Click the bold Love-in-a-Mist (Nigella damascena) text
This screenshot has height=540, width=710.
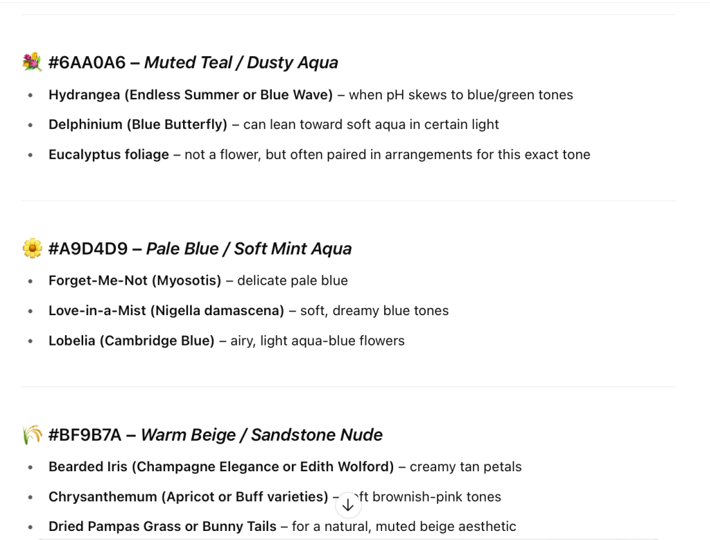166,311
